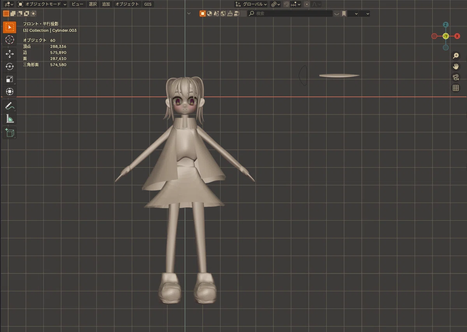
Task: Open the 追加 menu
Action: pyautogui.click(x=106, y=4)
